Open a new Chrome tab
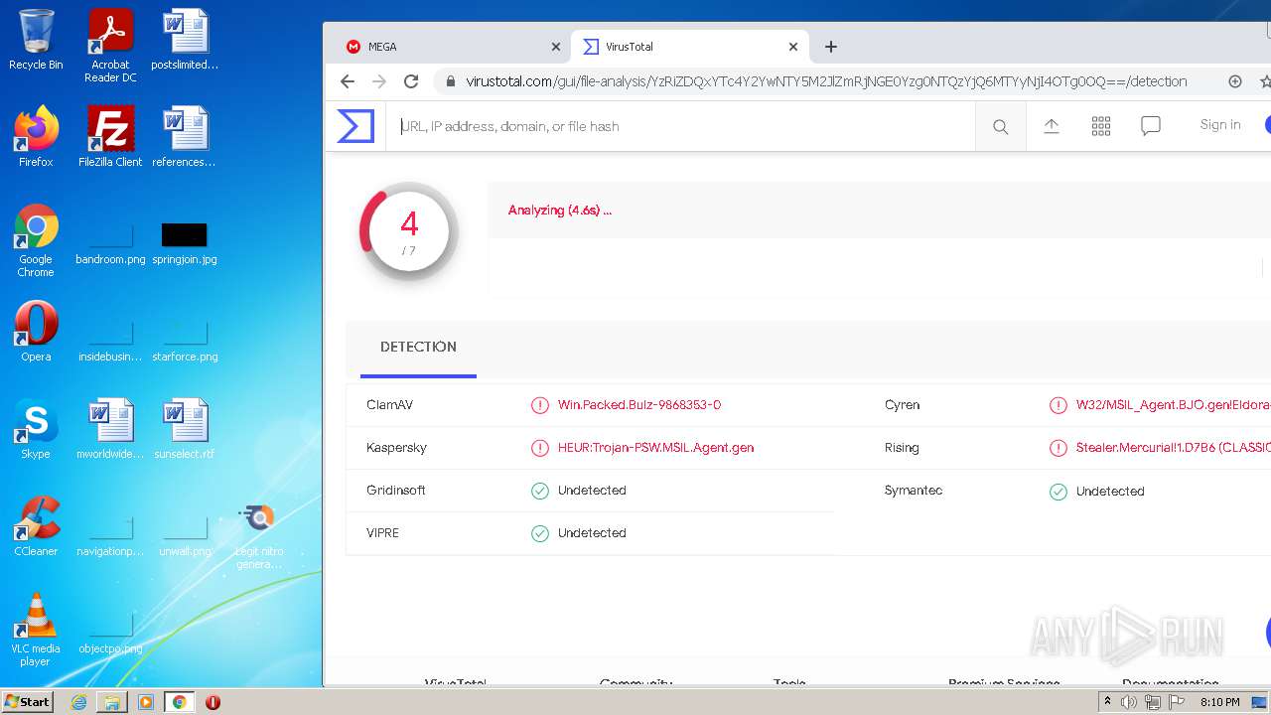The width and height of the screenshot is (1271, 715). click(x=831, y=47)
